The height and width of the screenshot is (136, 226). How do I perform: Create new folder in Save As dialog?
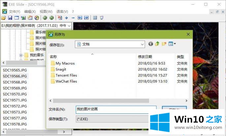tap(164, 44)
